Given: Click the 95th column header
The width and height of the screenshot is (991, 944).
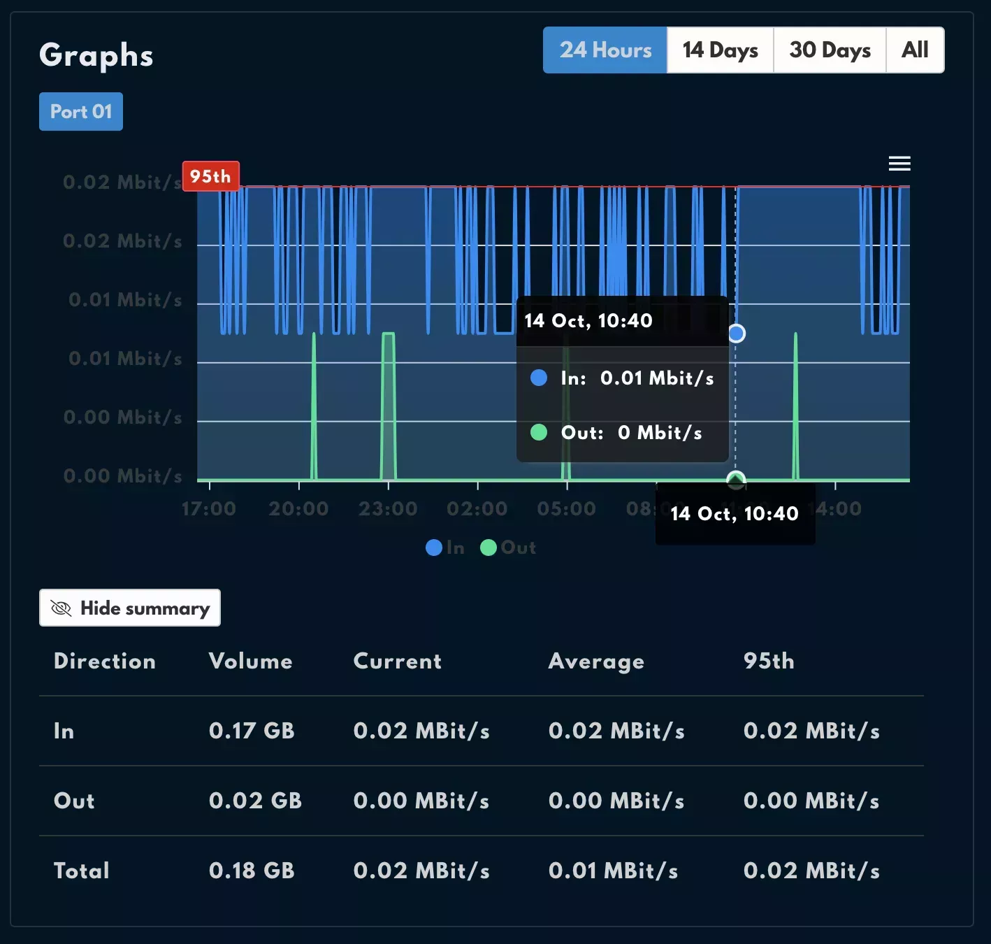Looking at the screenshot, I should [769, 661].
